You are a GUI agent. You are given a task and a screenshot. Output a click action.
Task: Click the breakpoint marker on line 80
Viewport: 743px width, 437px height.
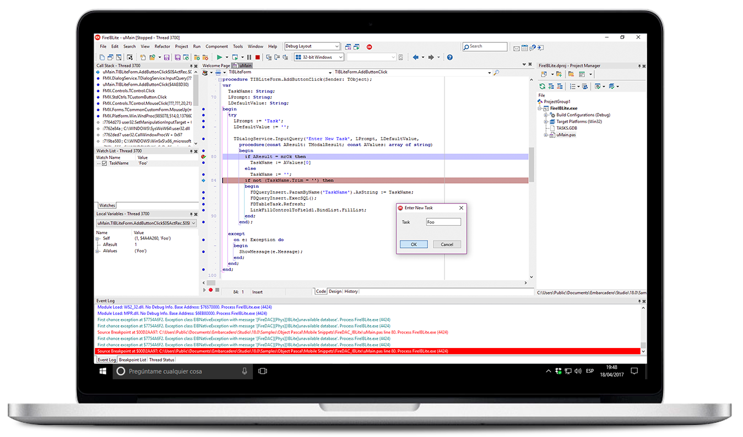coord(203,157)
